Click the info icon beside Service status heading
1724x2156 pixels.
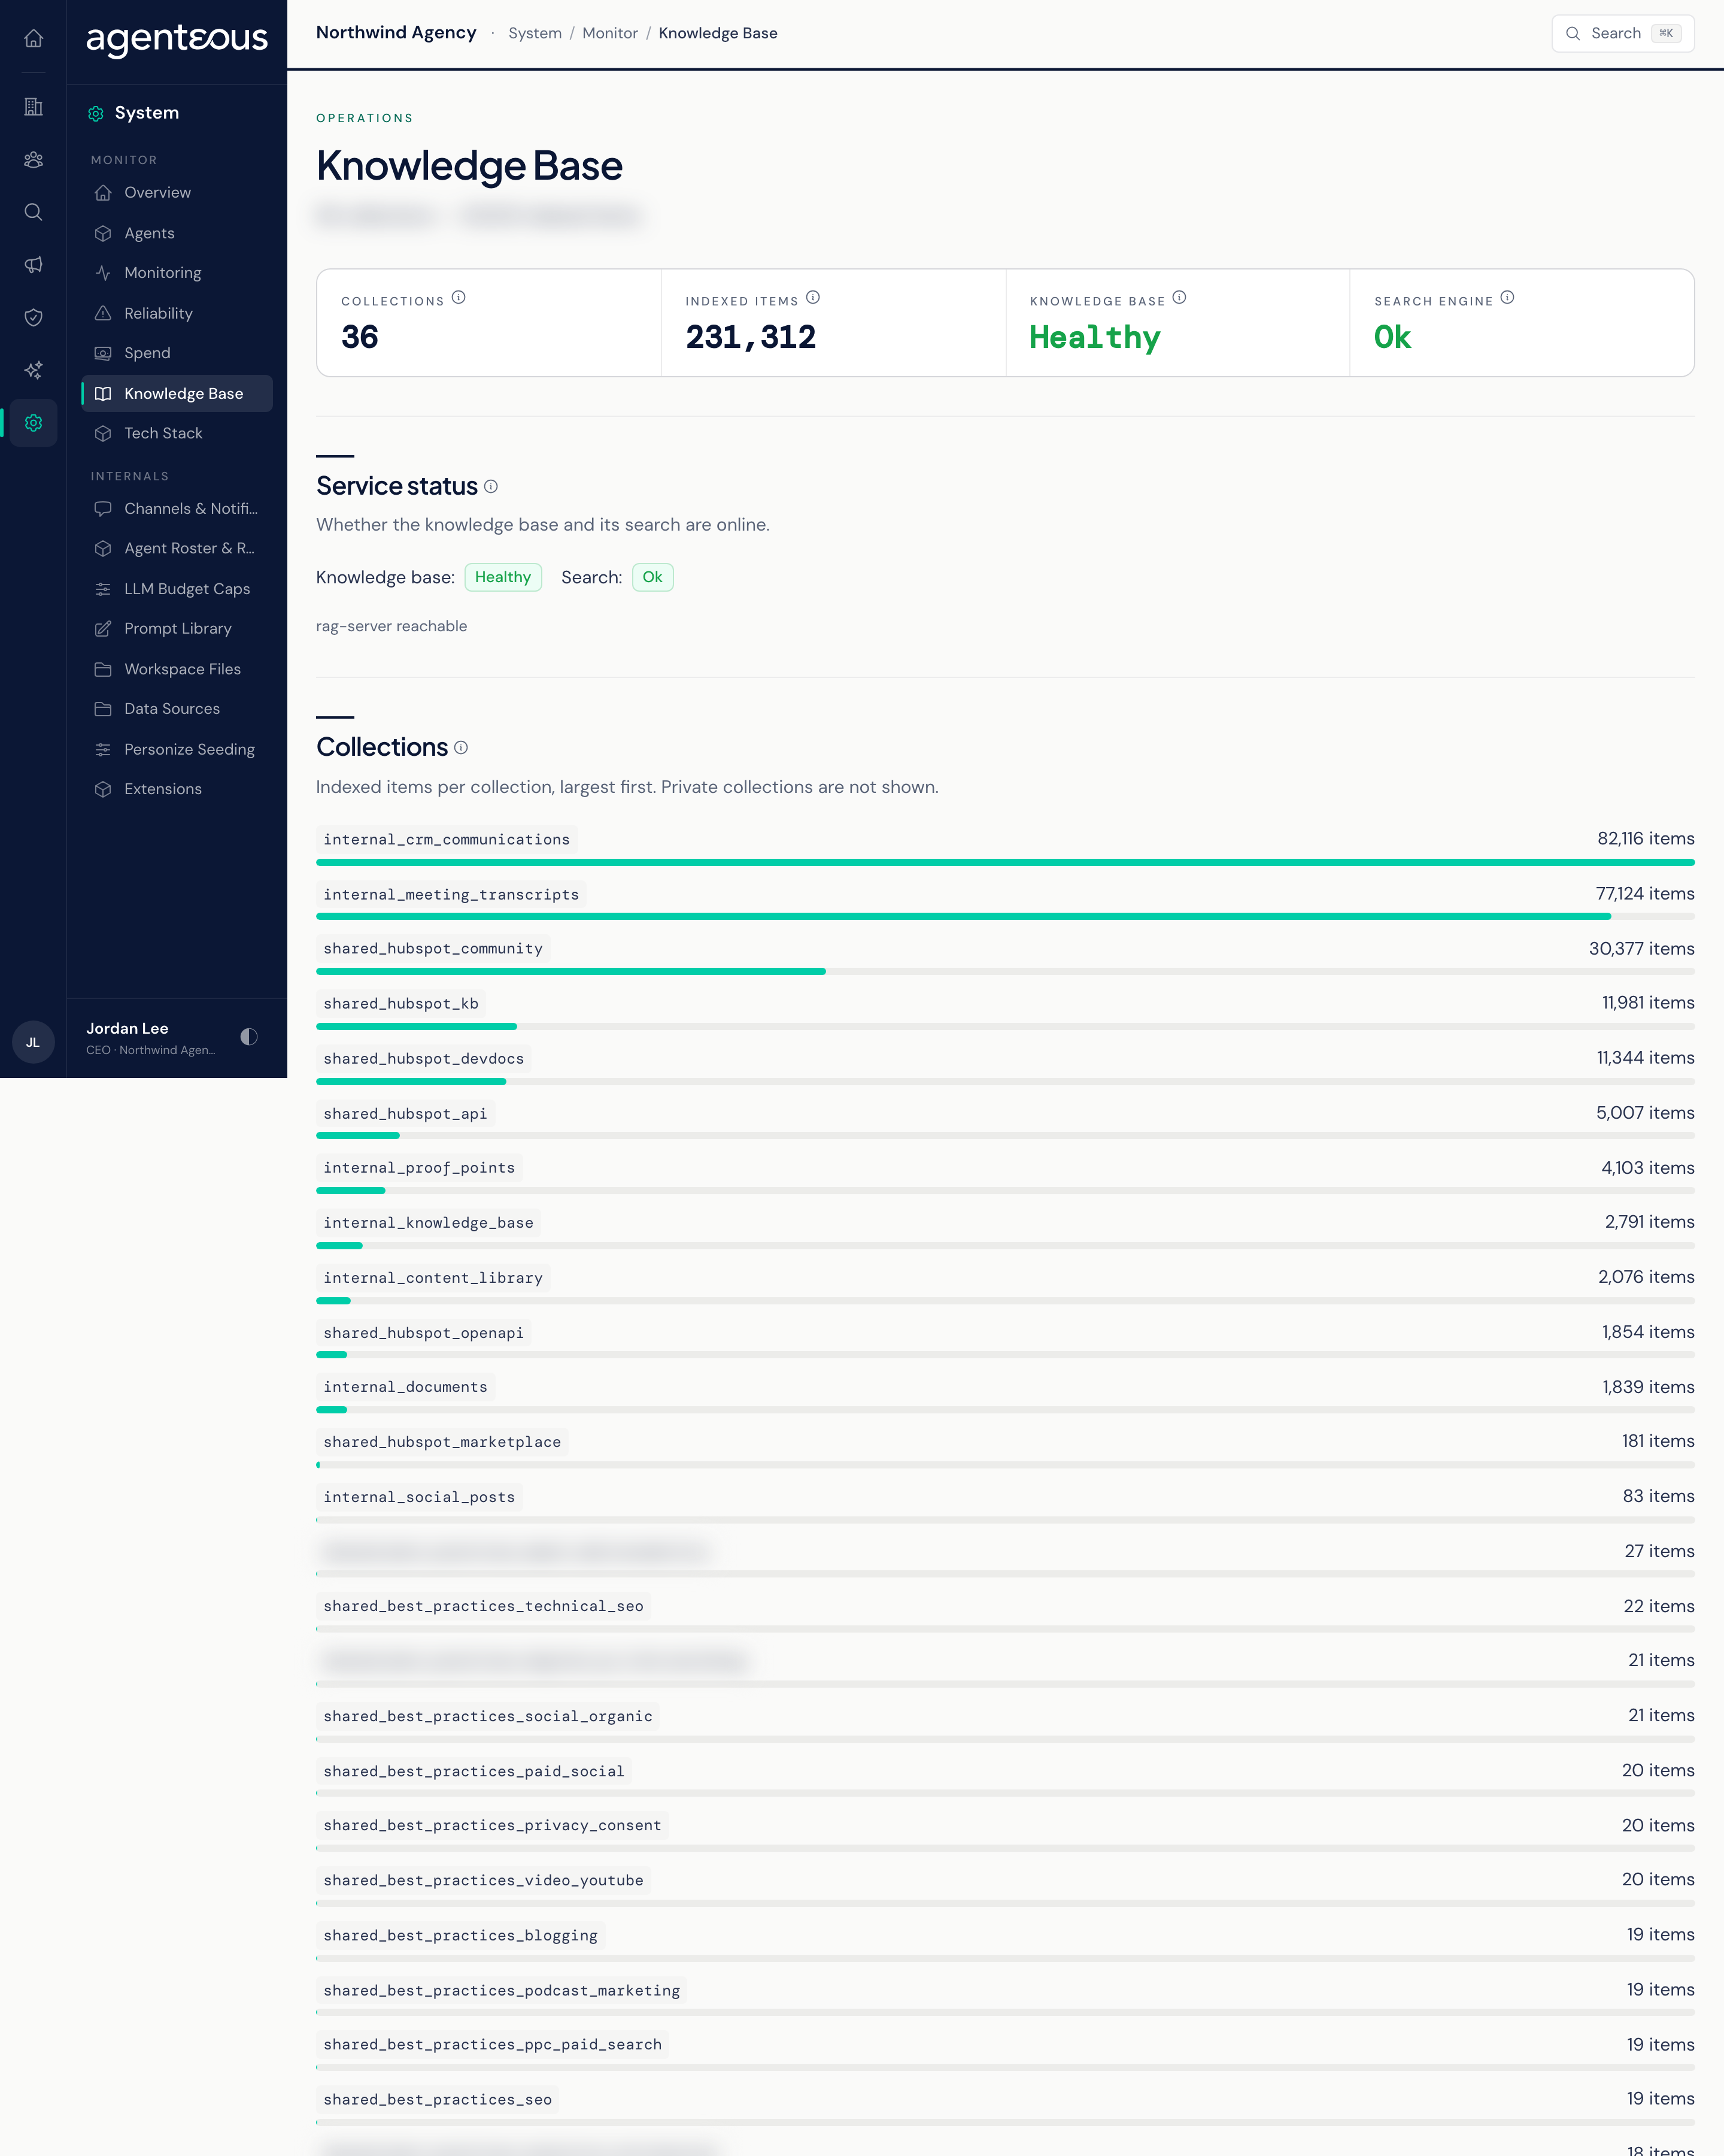491,487
